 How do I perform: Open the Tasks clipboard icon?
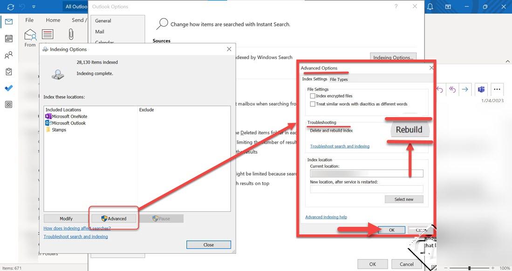9,71
